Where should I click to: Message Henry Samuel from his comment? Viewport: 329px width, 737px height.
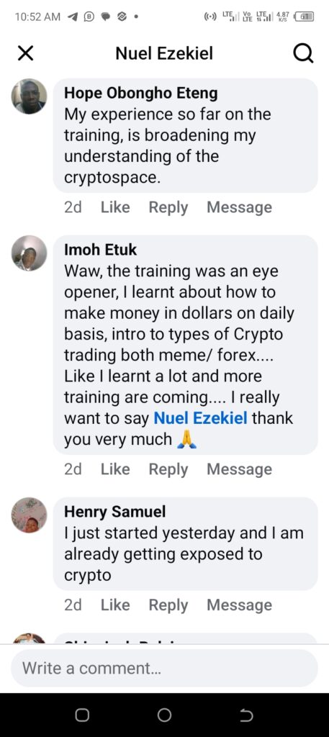(x=239, y=605)
